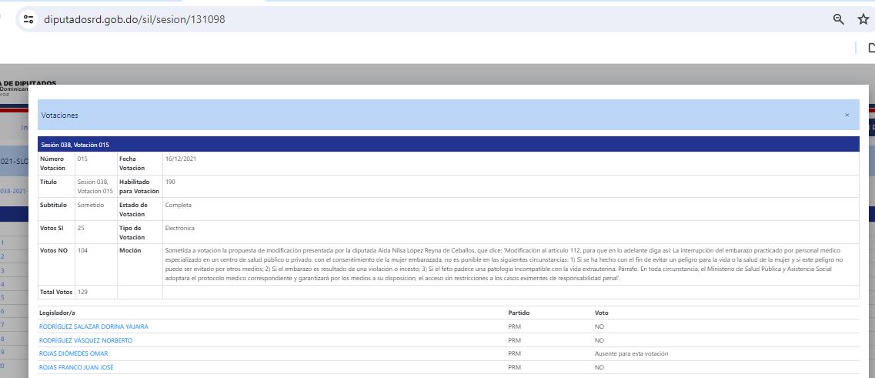Click the Partido column header
This screenshot has width=875, height=378.
pos(519,313)
